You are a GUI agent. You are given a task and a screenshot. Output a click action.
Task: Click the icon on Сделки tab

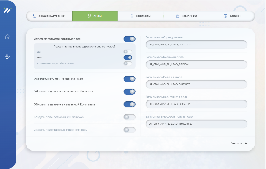pos(225,16)
